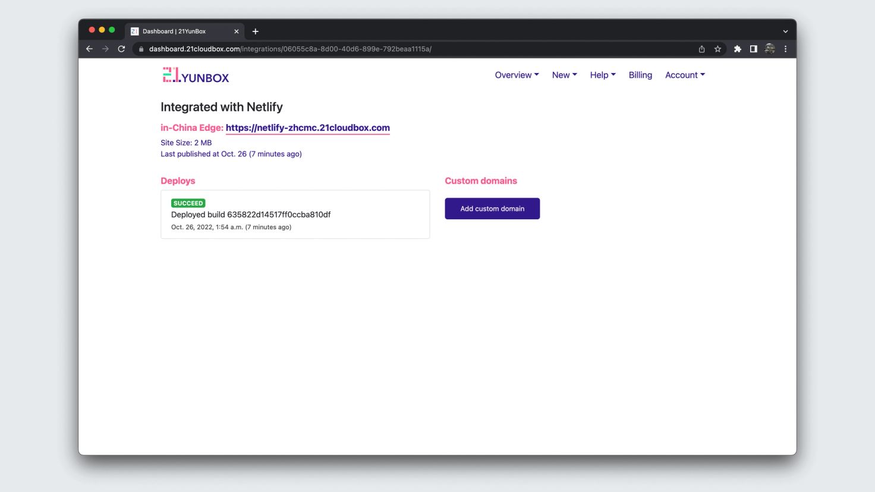The height and width of the screenshot is (492, 875).
Task: Reload the page with refresh icon
Action: pyautogui.click(x=121, y=49)
